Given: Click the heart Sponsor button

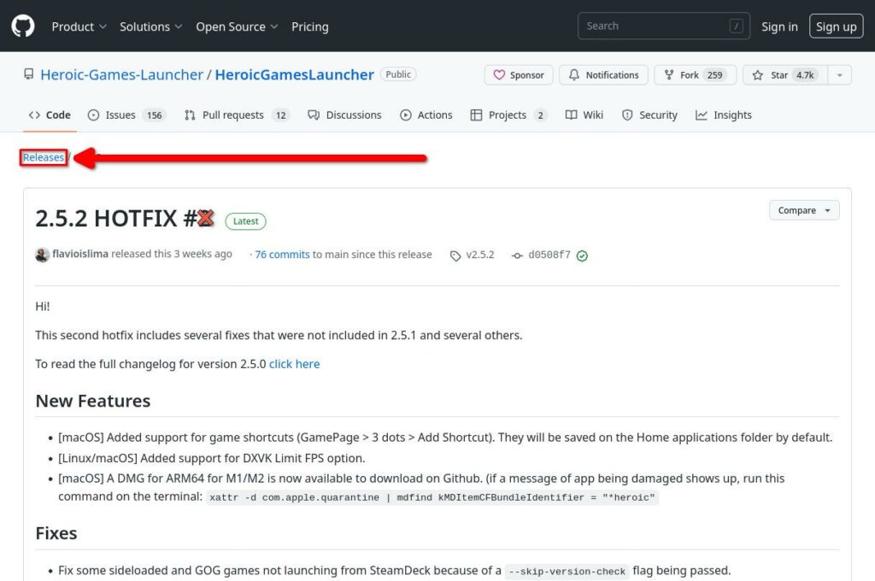Looking at the screenshot, I should click(519, 75).
